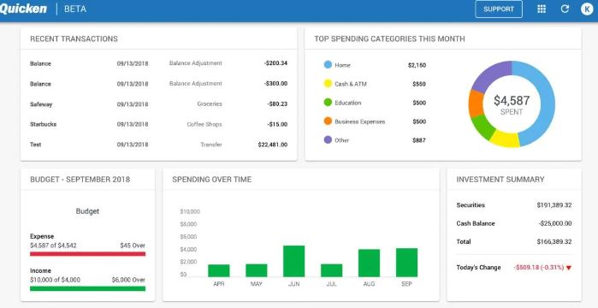Click the Budget title in budget card
Image resolution: width=598 pixels, height=308 pixels.
(x=87, y=211)
